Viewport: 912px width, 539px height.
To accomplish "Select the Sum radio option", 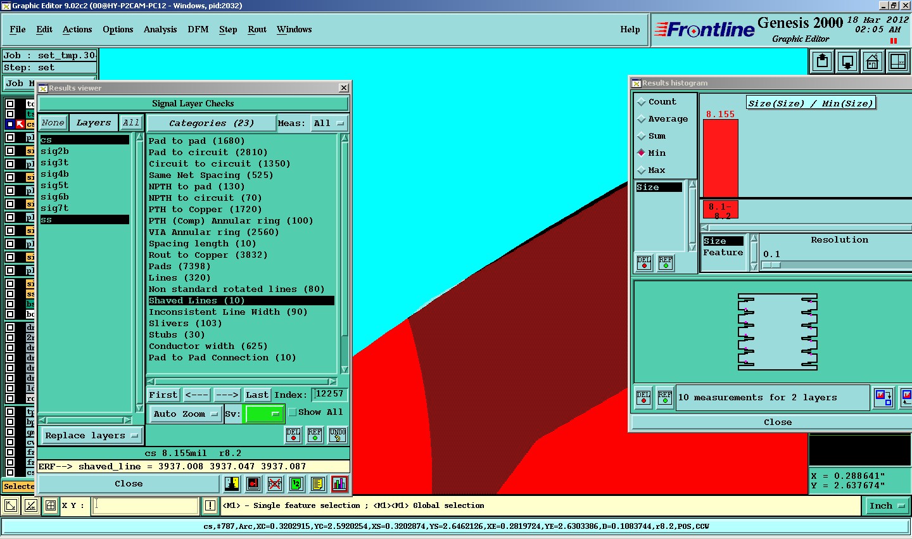I will pos(642,136).
